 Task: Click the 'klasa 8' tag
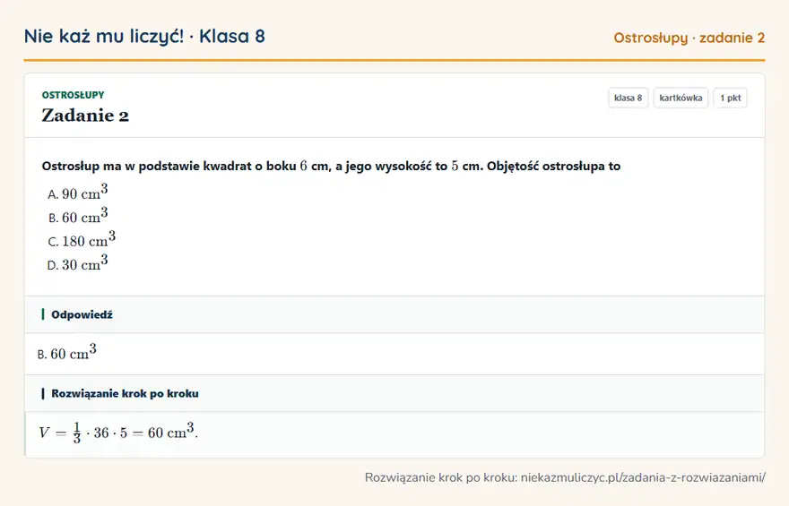tap(628, 98)
